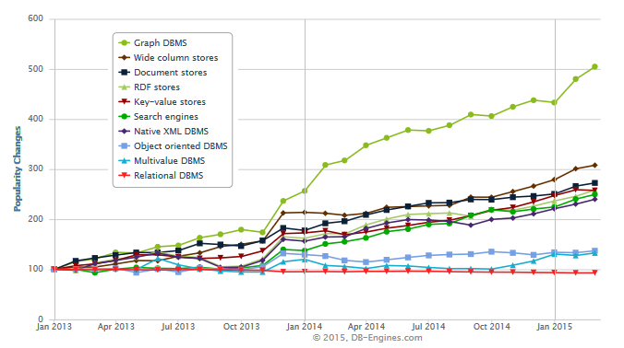624x348 pixels.
Task: Click the Key-value stores legend marker icon
Action: coord(125,101)
